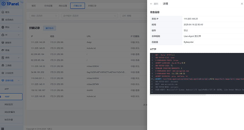Screen dimensions: 244x130
Task: Collapse the advanced features menu chevron
Action: click(x=19, y=81)
